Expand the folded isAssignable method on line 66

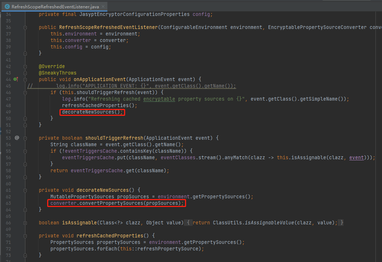(25, 223)
